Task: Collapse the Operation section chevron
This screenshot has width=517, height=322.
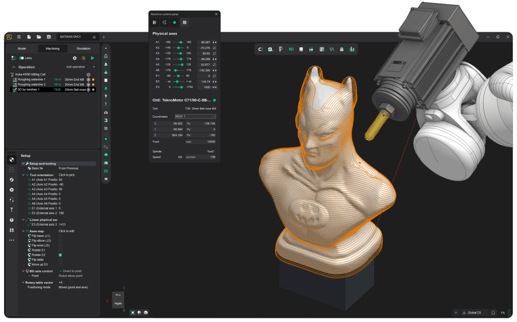Action: [14, 67]
